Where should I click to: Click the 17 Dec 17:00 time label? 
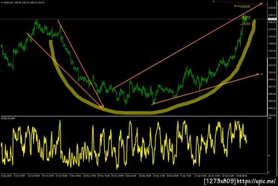point(159,176)
